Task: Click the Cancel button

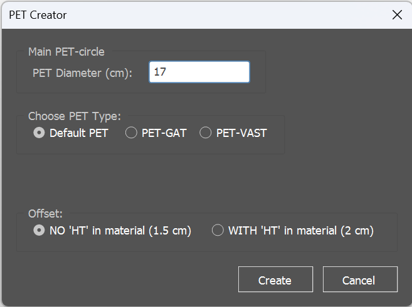Action: pyautogui.click(x=360, y=280)
